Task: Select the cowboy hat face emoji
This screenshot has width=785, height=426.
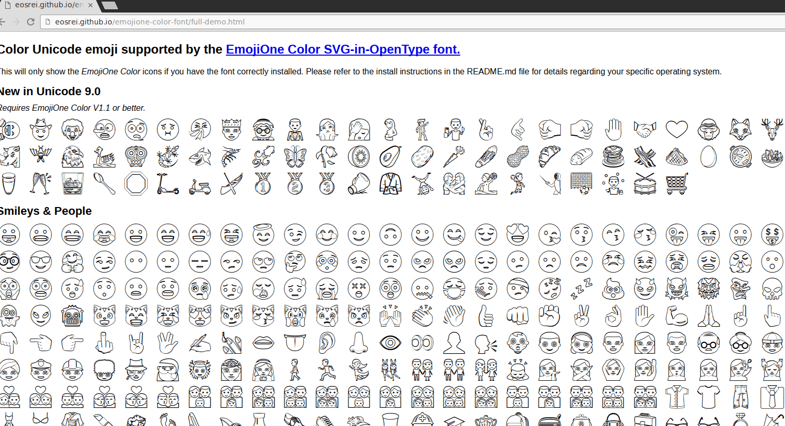Action: [41, 129]
